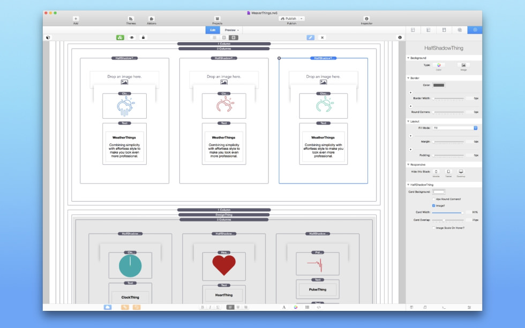525x328 pixels.
Task: Select the fourth inspector tab icon
Action: click(x=460, y=30)
